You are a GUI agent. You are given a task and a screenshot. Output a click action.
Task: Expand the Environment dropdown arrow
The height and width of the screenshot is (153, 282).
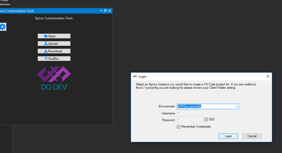pyautogui.click(x=237, y=106)
